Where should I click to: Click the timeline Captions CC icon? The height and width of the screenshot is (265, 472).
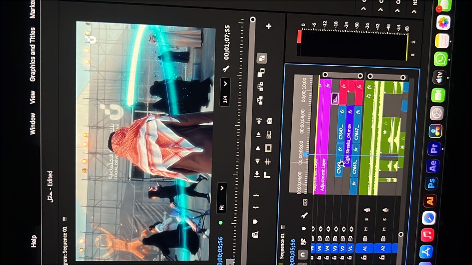tap(305, 202)
